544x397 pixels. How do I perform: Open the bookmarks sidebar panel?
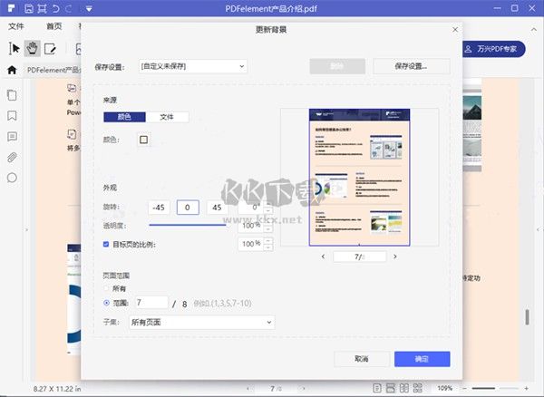click(x=12, y=115)
